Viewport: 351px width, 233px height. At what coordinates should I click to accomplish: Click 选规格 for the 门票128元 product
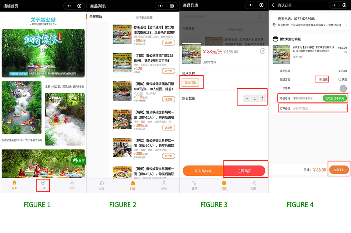[x=168, y=71]
